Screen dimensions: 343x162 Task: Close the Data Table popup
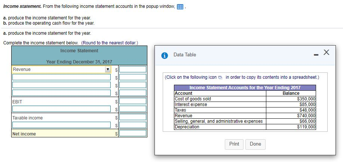[x=326, y=52]
